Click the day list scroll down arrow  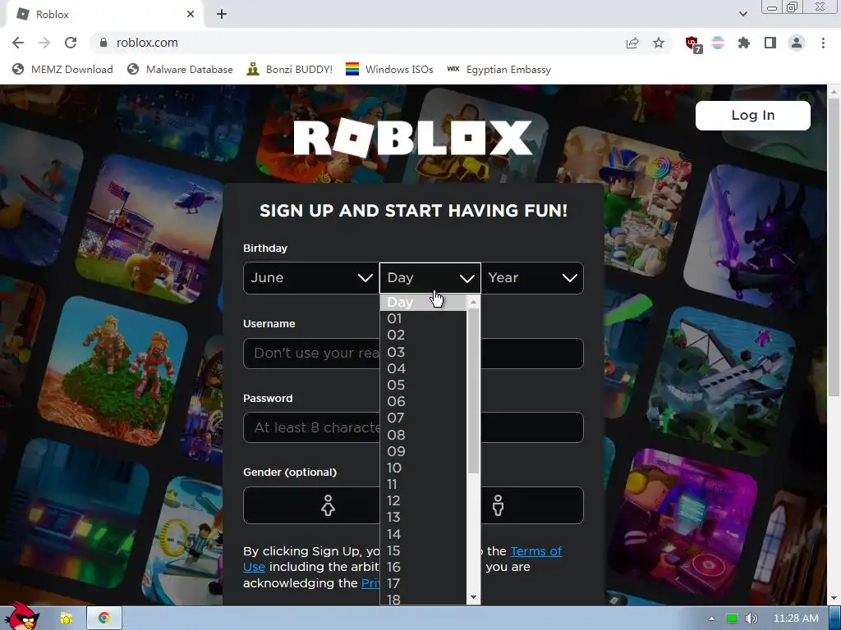pyautogui.click(x=473, y=597)
